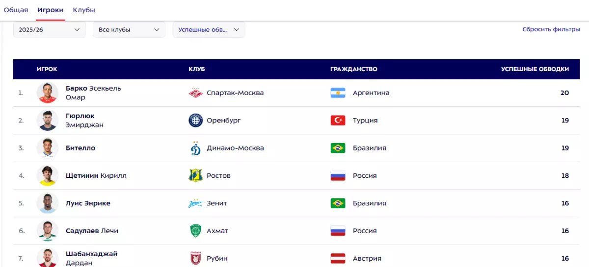The height and width of the screenshot is (267, 589).
Task: Click Щетинин Кирилл's player photo
Action: click(47, 175)
